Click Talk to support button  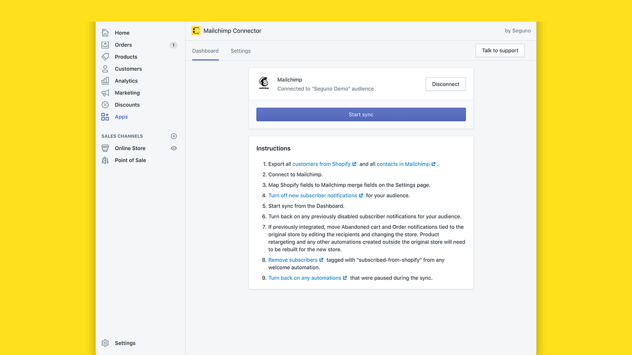click(x=500, y=50)
